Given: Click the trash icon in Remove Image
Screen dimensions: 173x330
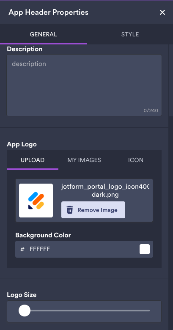Looking at the screenshot, I should coord(70,210).
